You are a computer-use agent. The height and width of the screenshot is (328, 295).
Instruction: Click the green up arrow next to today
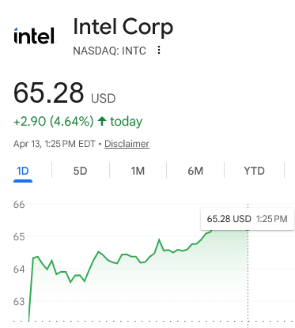[x=102, y=121]
